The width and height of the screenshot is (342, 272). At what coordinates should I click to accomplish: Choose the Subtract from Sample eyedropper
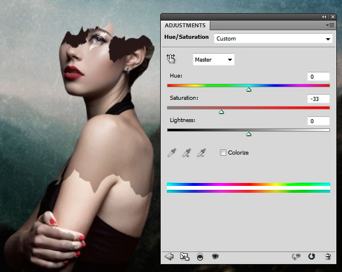[x=202, y=153]
